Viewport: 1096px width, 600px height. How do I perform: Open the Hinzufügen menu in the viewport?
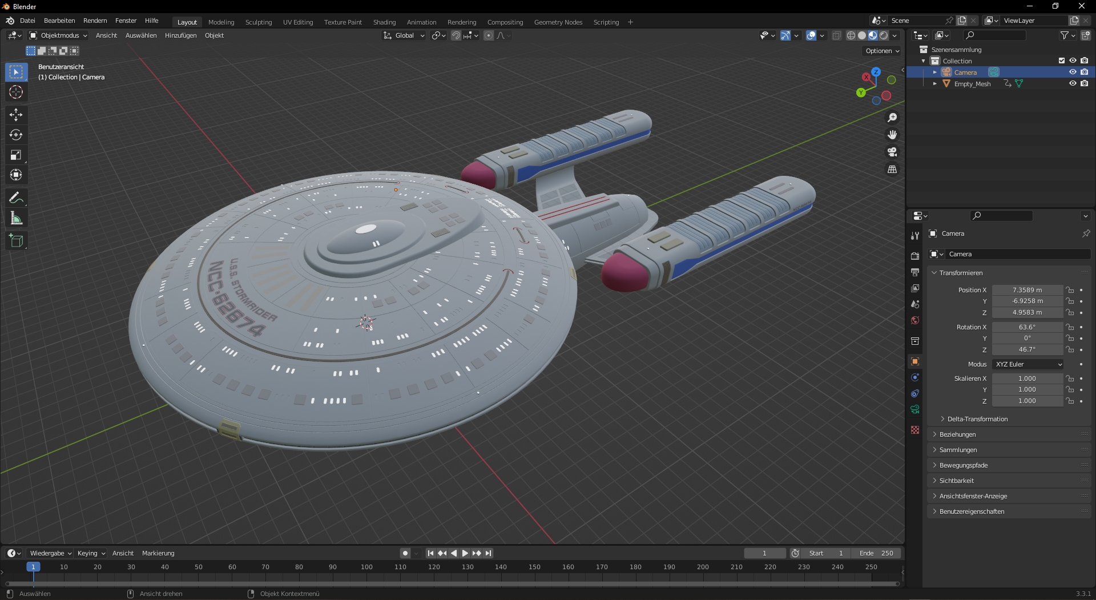pyautogui.click(x=180, y=35)
